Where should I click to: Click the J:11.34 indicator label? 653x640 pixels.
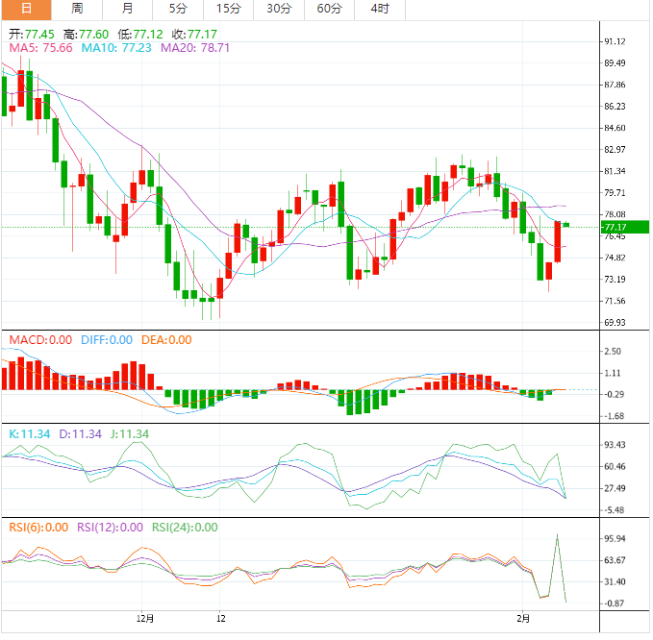click(x=130, y=434)
